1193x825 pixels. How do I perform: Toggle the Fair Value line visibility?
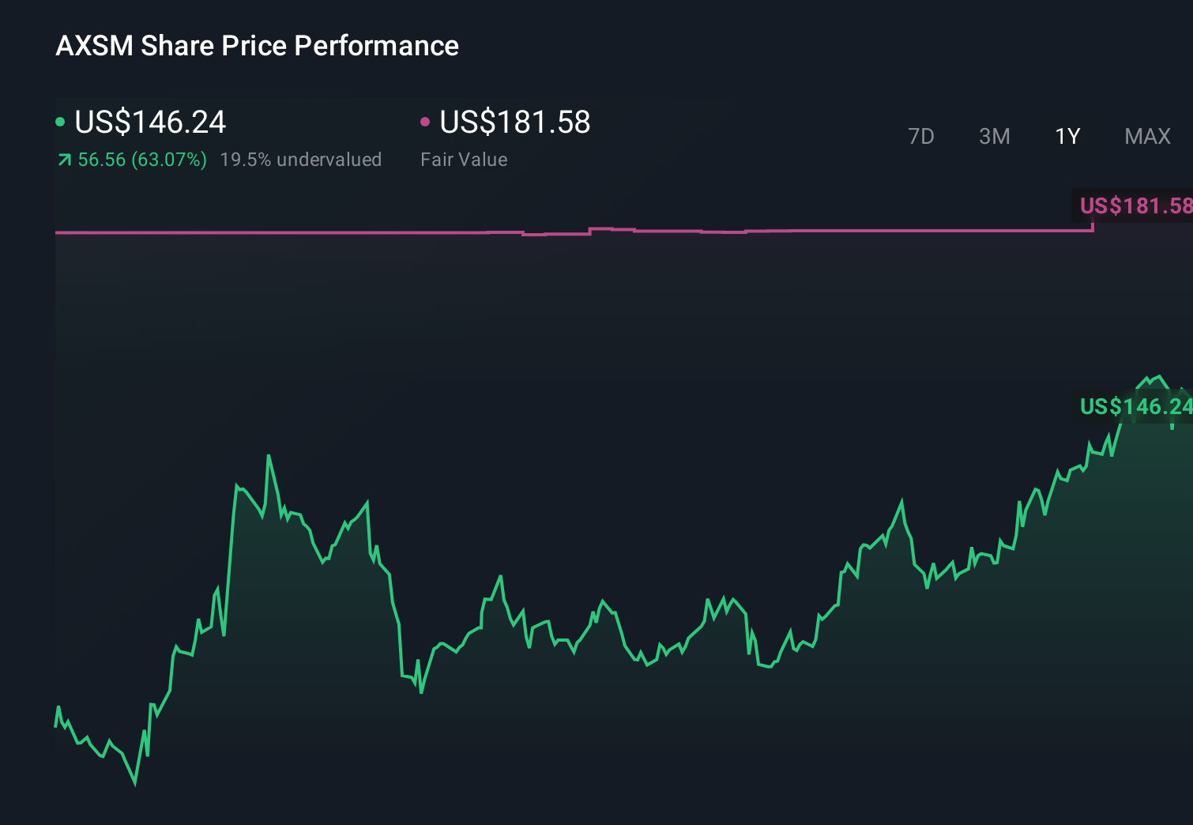point(514,122)
